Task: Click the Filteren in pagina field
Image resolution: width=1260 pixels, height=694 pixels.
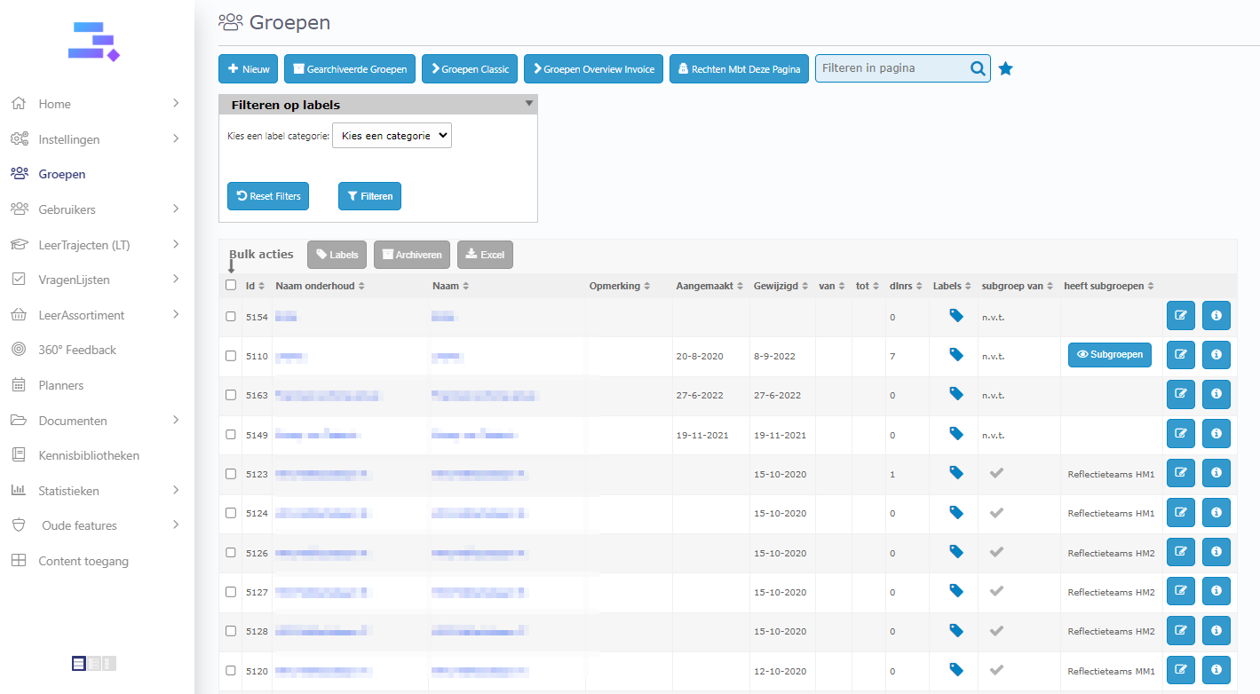Action: coord(891,68)
